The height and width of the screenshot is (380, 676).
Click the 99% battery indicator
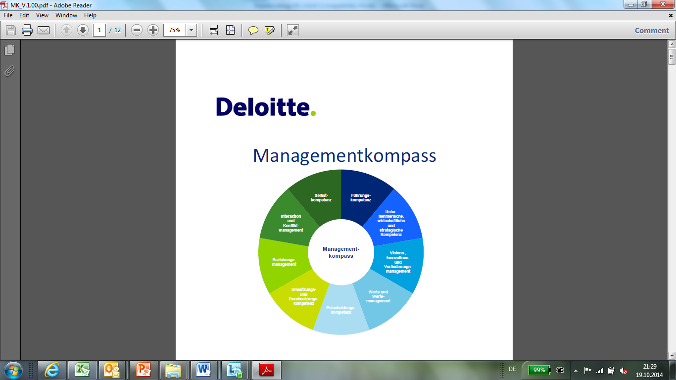coord(539,370)
